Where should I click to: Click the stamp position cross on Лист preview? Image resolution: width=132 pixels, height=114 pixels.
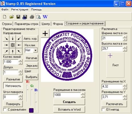[x=110, y=55]
